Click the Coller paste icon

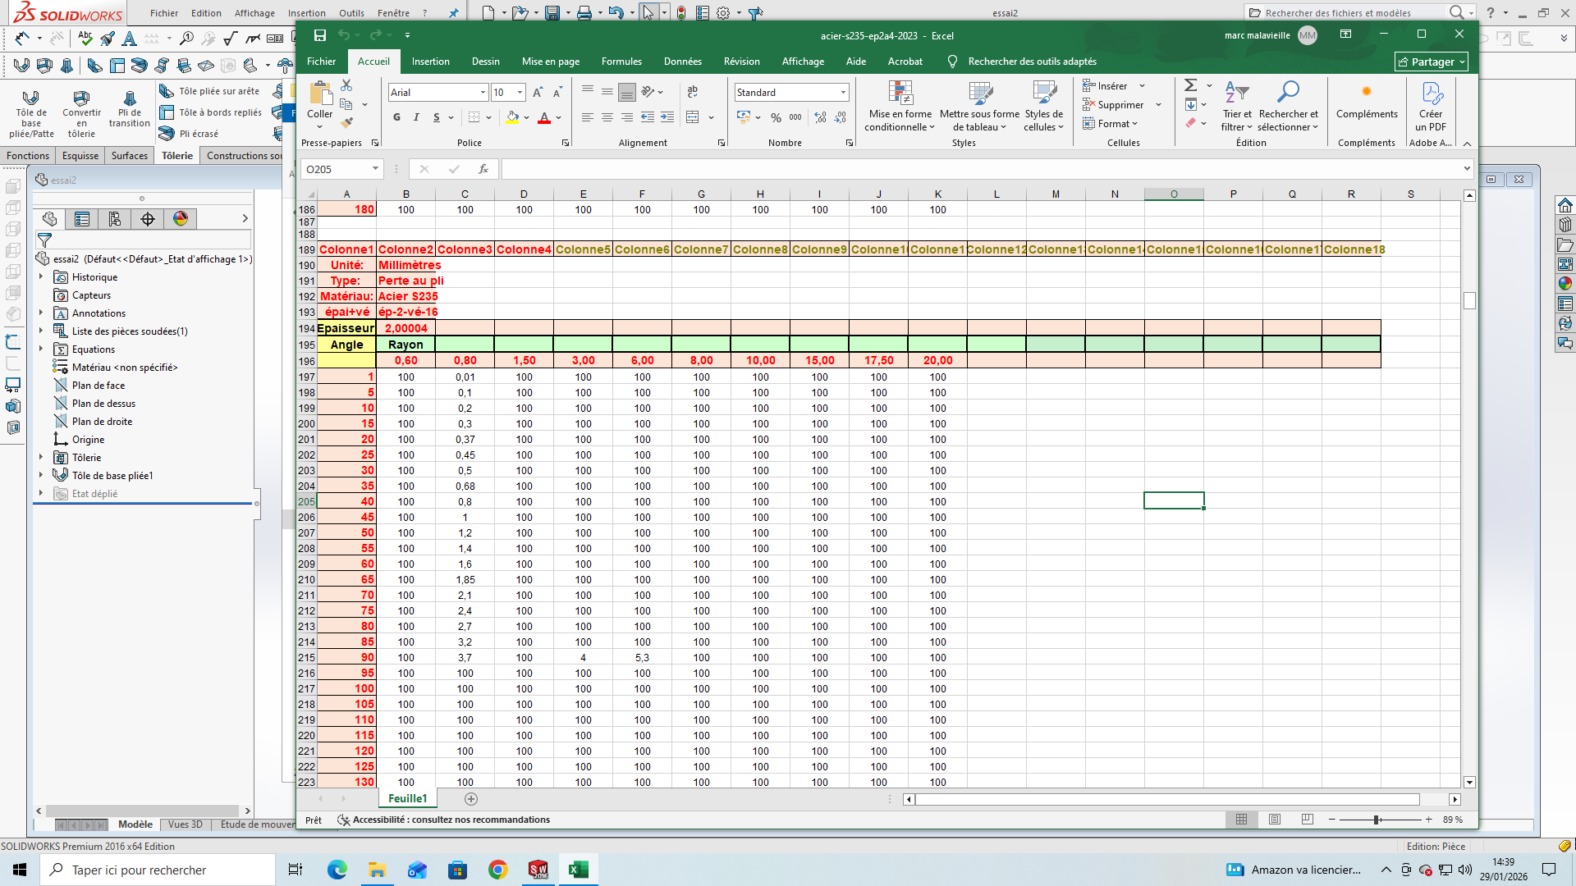[x=319, y=94]
